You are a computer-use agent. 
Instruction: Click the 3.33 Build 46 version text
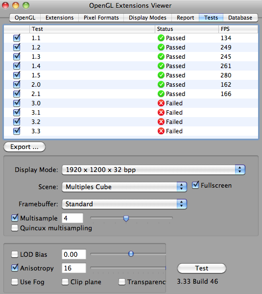coord(197,281)
